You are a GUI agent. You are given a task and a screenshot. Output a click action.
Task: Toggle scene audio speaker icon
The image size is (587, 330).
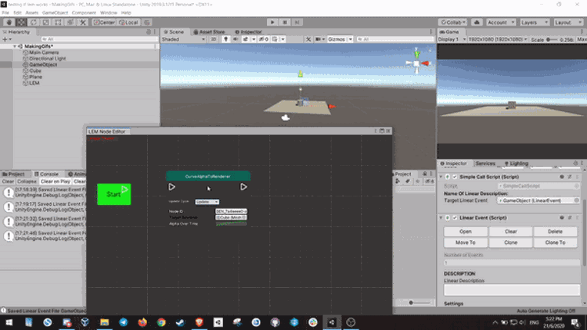[x=235, y=39]
